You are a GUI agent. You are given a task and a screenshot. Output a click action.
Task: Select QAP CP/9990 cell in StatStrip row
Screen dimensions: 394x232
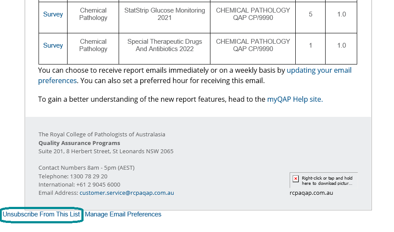253,17
